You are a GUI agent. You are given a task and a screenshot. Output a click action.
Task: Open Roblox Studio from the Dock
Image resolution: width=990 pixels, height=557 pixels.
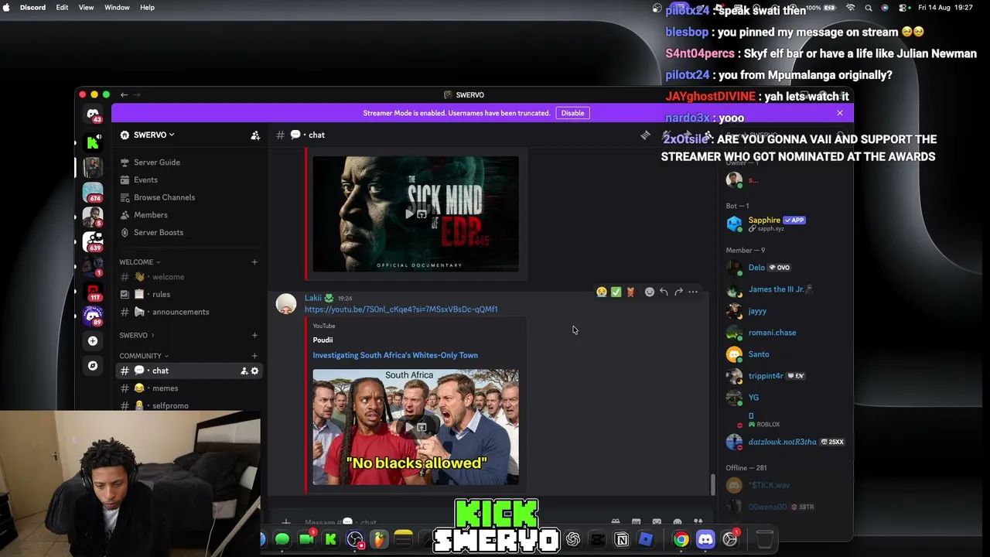click(x=646, y=540)
